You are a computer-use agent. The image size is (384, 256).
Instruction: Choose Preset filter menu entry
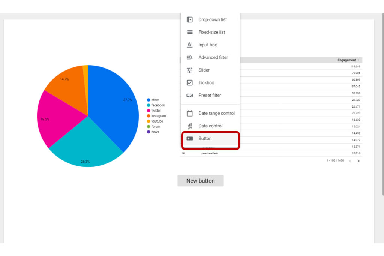click(x=210, y=95)
